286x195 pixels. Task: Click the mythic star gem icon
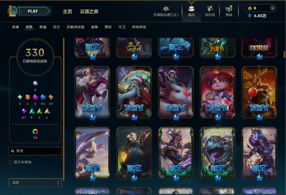(35, 83)
